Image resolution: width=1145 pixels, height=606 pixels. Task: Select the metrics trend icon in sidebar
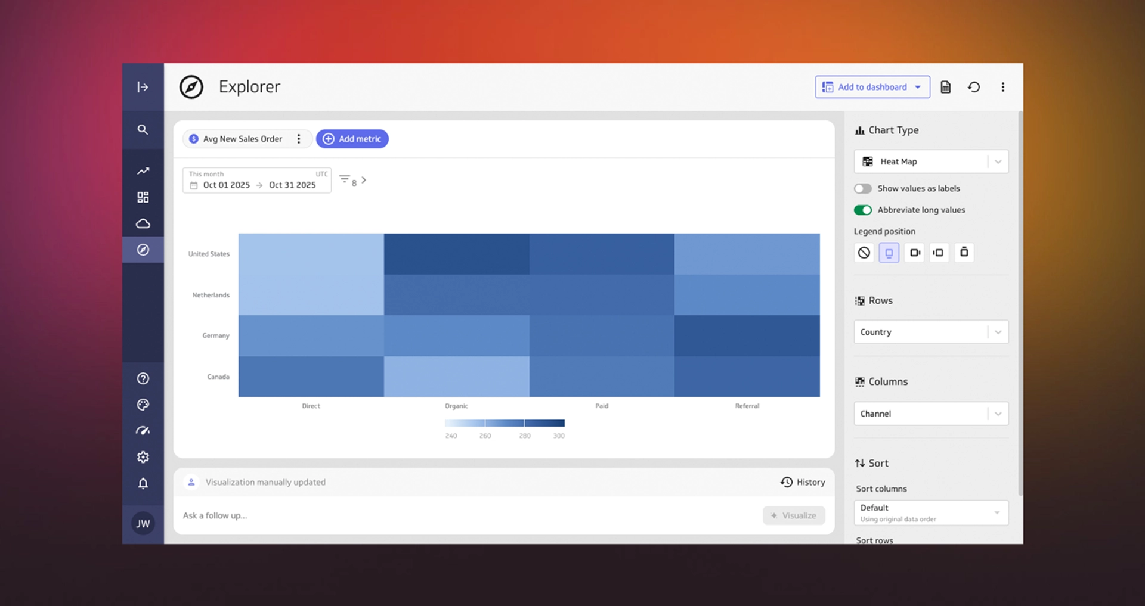pyautogui.click(x=143, y=171)
